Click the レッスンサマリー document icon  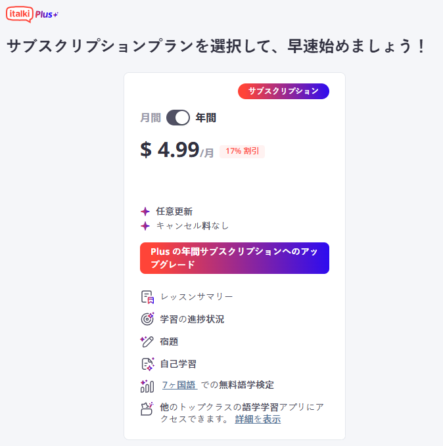pyautogui.click(x=147, y=297)
